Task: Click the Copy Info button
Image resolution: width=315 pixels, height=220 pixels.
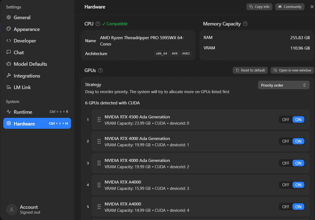Action: [259, 7]
